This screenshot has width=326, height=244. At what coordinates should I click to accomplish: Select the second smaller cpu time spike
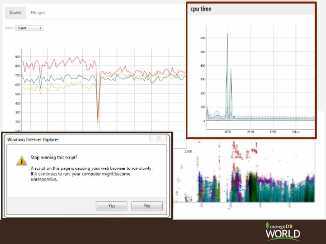click(x=231, y=69)
